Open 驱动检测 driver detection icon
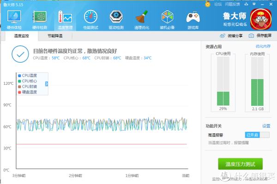 pos(116,20)
